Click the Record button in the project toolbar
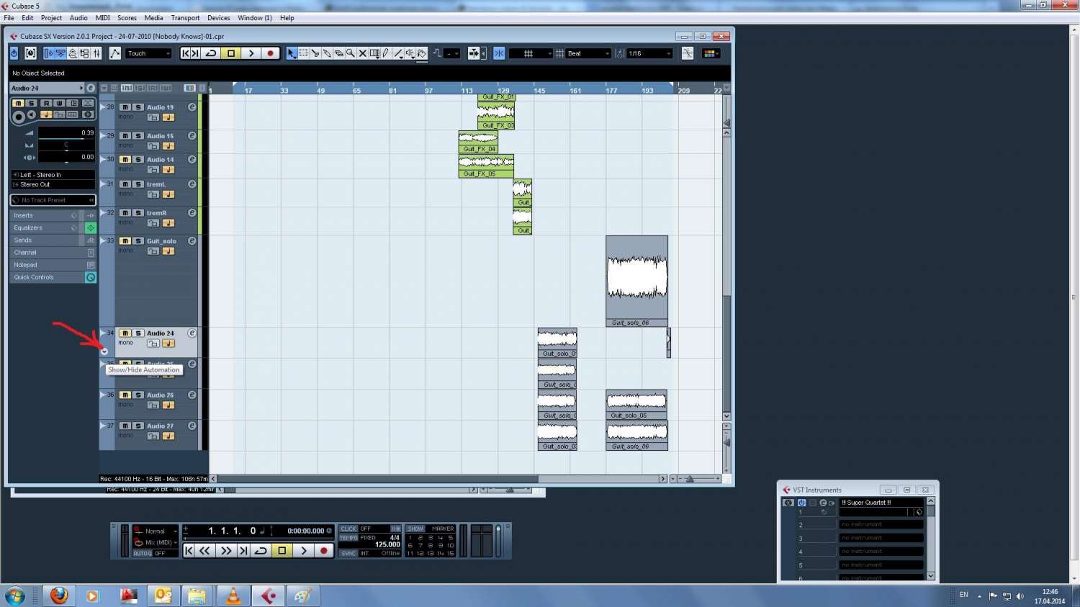This screenshot has height=607, width=1080. (271, 53)
